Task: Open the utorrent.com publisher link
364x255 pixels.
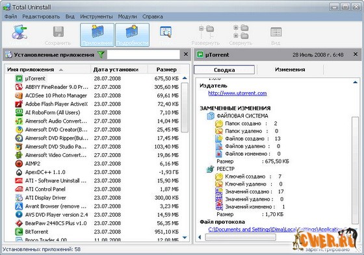Action: point(237,93)
